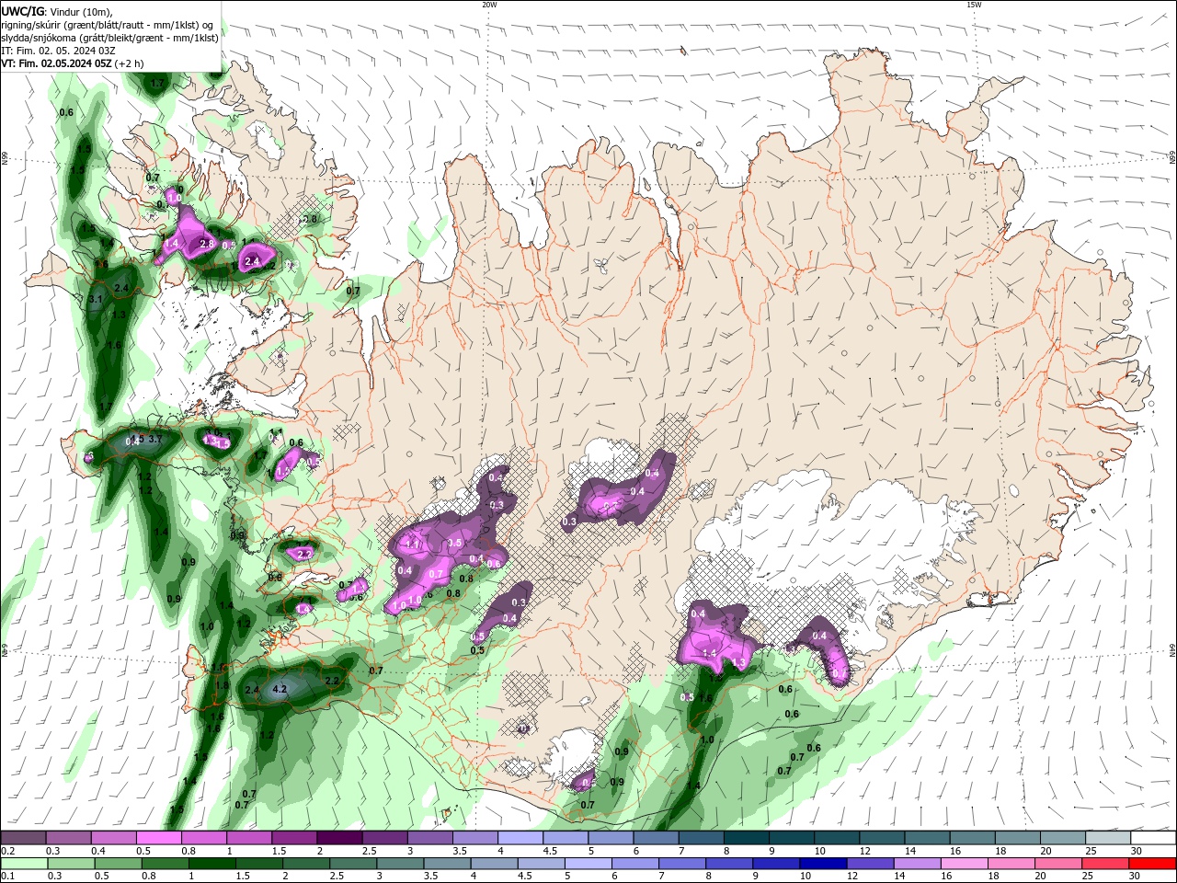The image size is (1177, 883).
Task: Click the 15W longitude label
Action: click(x=973, y=5)
